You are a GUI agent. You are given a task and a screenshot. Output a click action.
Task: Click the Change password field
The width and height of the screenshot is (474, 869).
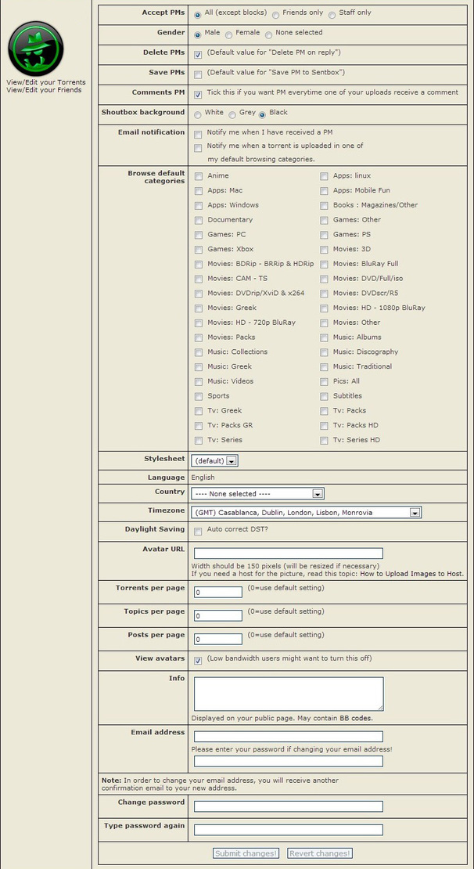[289, 806]
